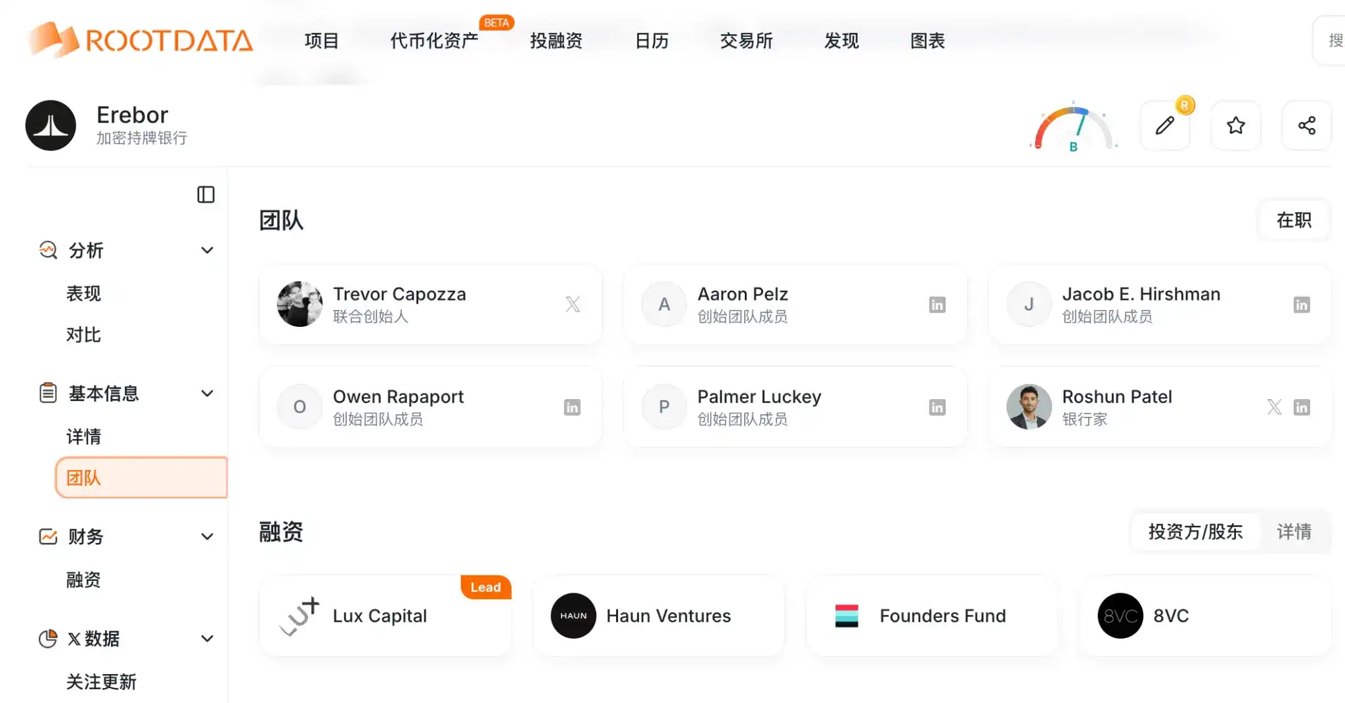The width and height of the screenshot is (1345, 703).
Task: Collapse the 财务 sidebar section
Action: click(207, 536)
